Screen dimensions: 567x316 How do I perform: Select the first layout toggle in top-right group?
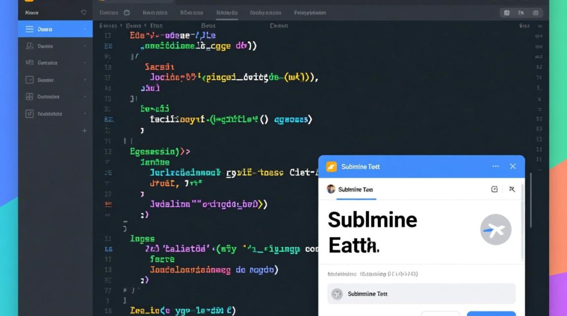point(507,13)
